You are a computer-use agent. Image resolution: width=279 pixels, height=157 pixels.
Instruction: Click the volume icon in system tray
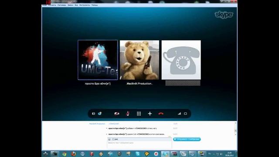(221, 154)
